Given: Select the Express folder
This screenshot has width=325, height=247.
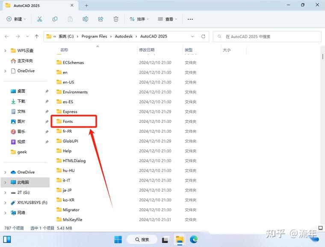Looking at the screenshot, I should point(67,112).
